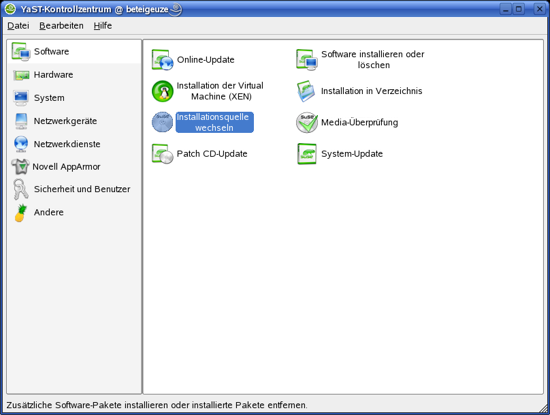Switch to the Hardware category label

coord(53,75)
